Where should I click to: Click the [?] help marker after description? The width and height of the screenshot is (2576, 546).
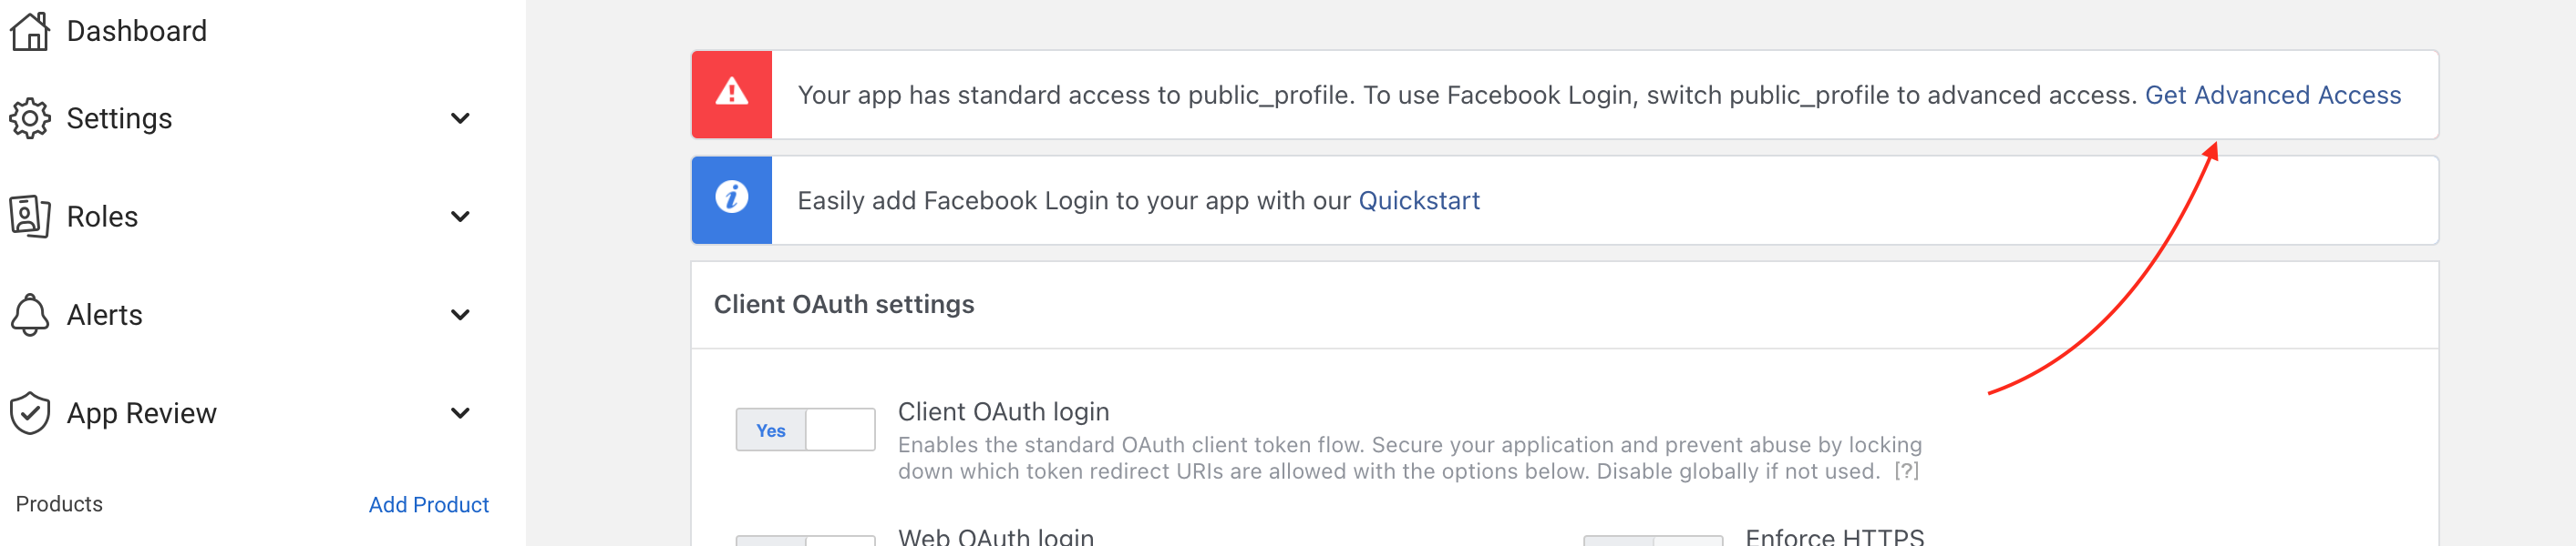click(1906, 471)
